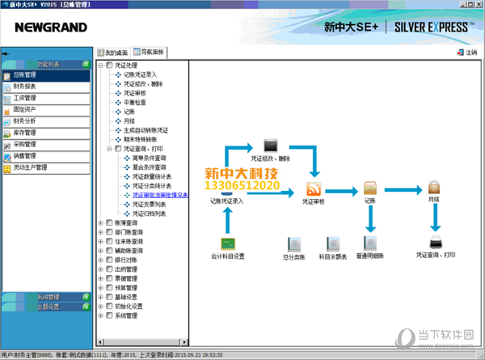The image size is (485, 360).
Task: Tick the 出纳管理 checkbox
Action: coord(109,269)
